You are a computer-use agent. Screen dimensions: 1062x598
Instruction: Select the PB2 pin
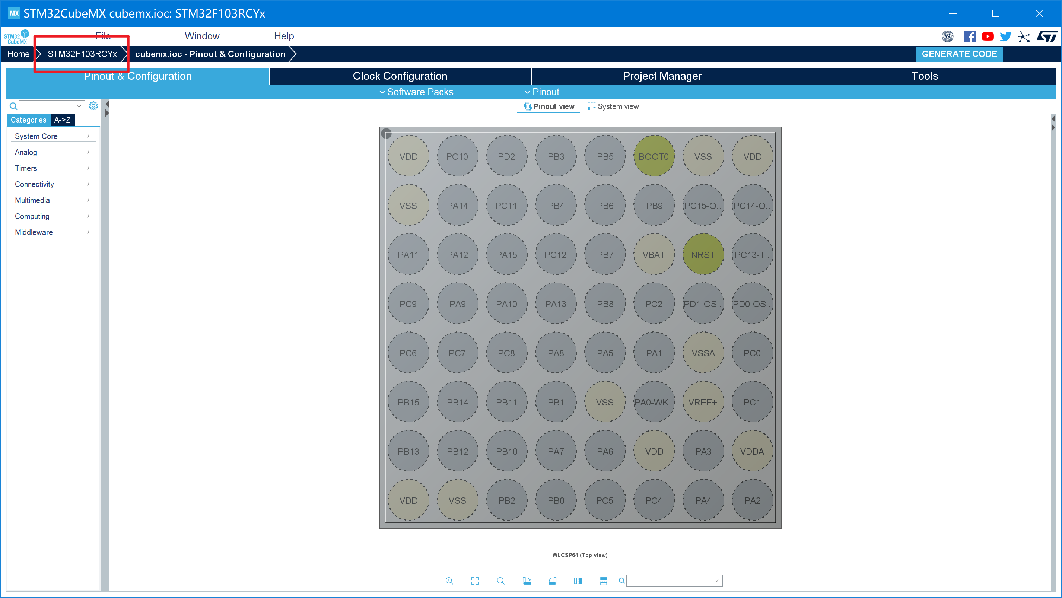507,500
